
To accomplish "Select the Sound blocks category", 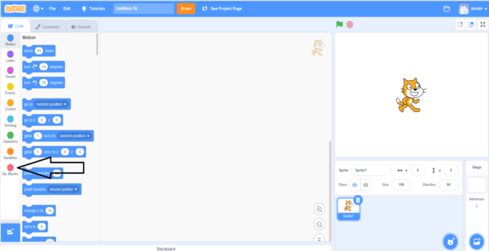I will tap(10, 73).
